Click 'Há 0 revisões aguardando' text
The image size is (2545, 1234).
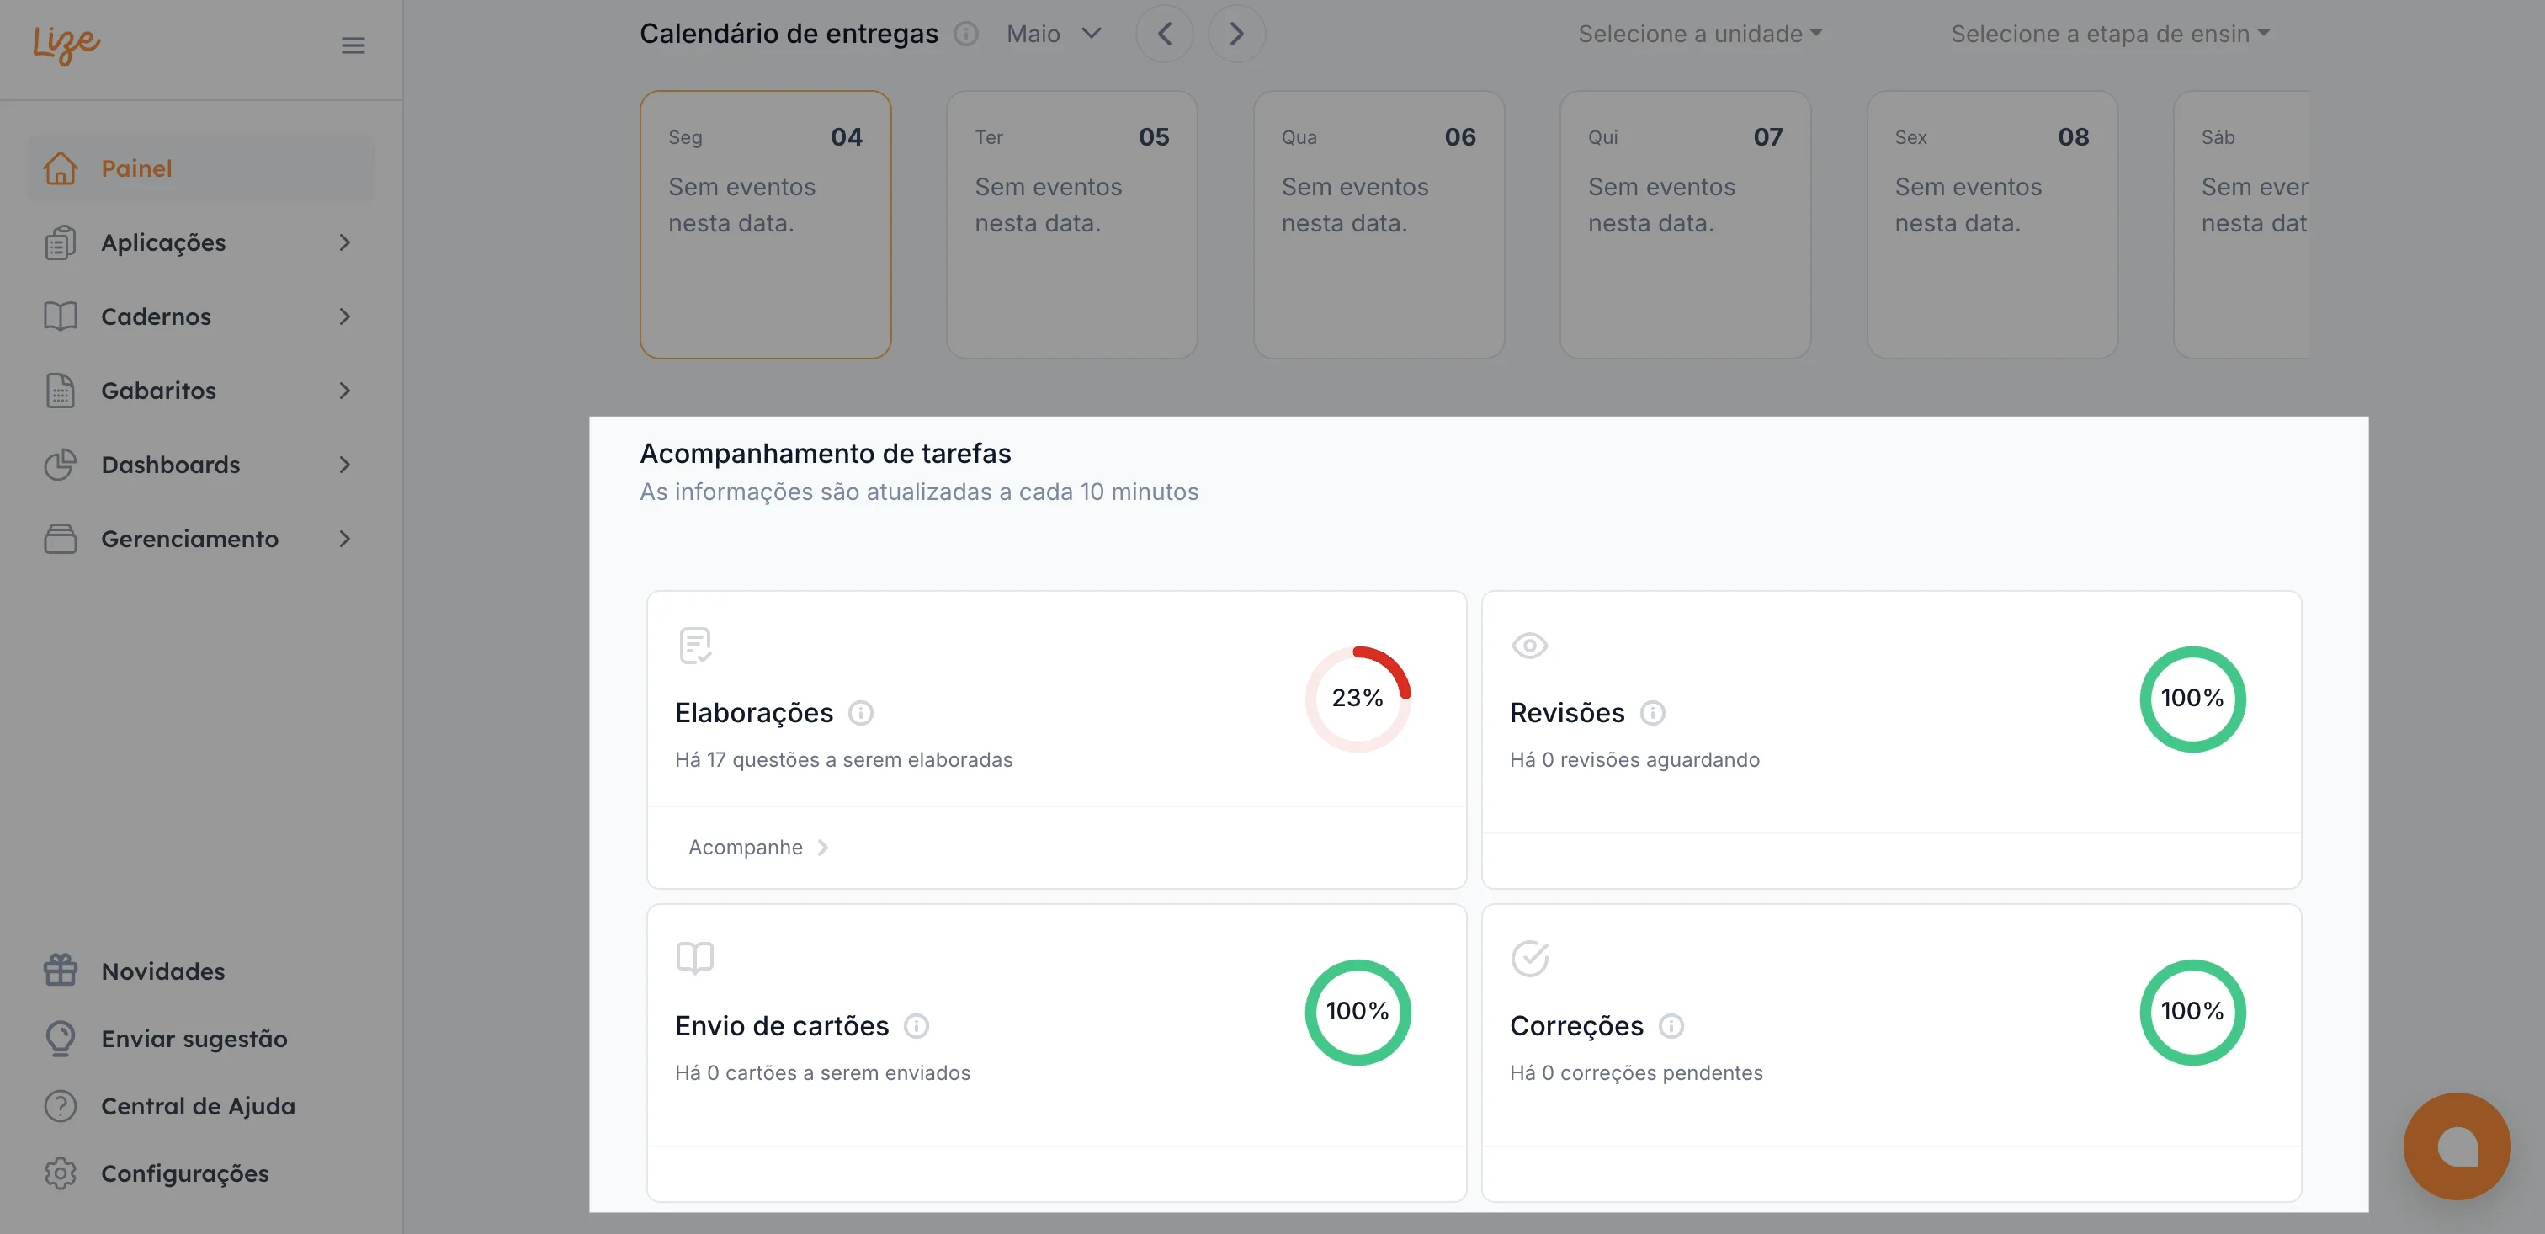point(1635,758)
